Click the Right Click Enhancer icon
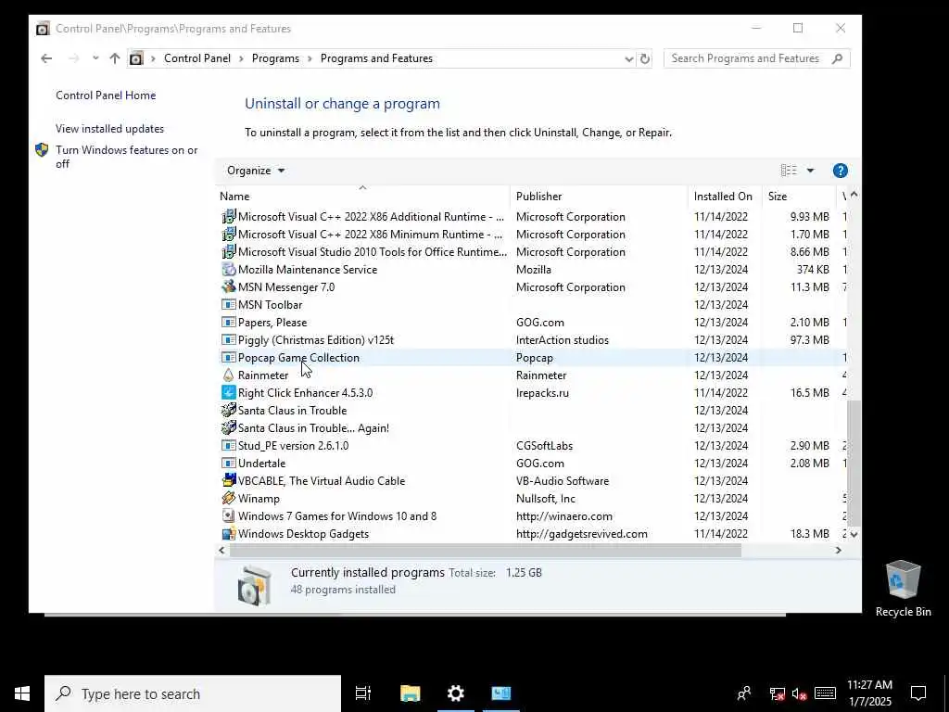The image size is (949, 712). pos(228,393)
